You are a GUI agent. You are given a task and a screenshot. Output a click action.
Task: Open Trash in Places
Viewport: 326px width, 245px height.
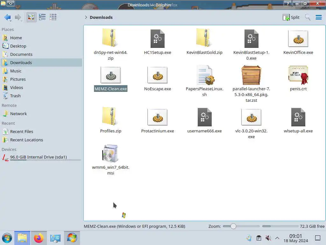(42, 96)
